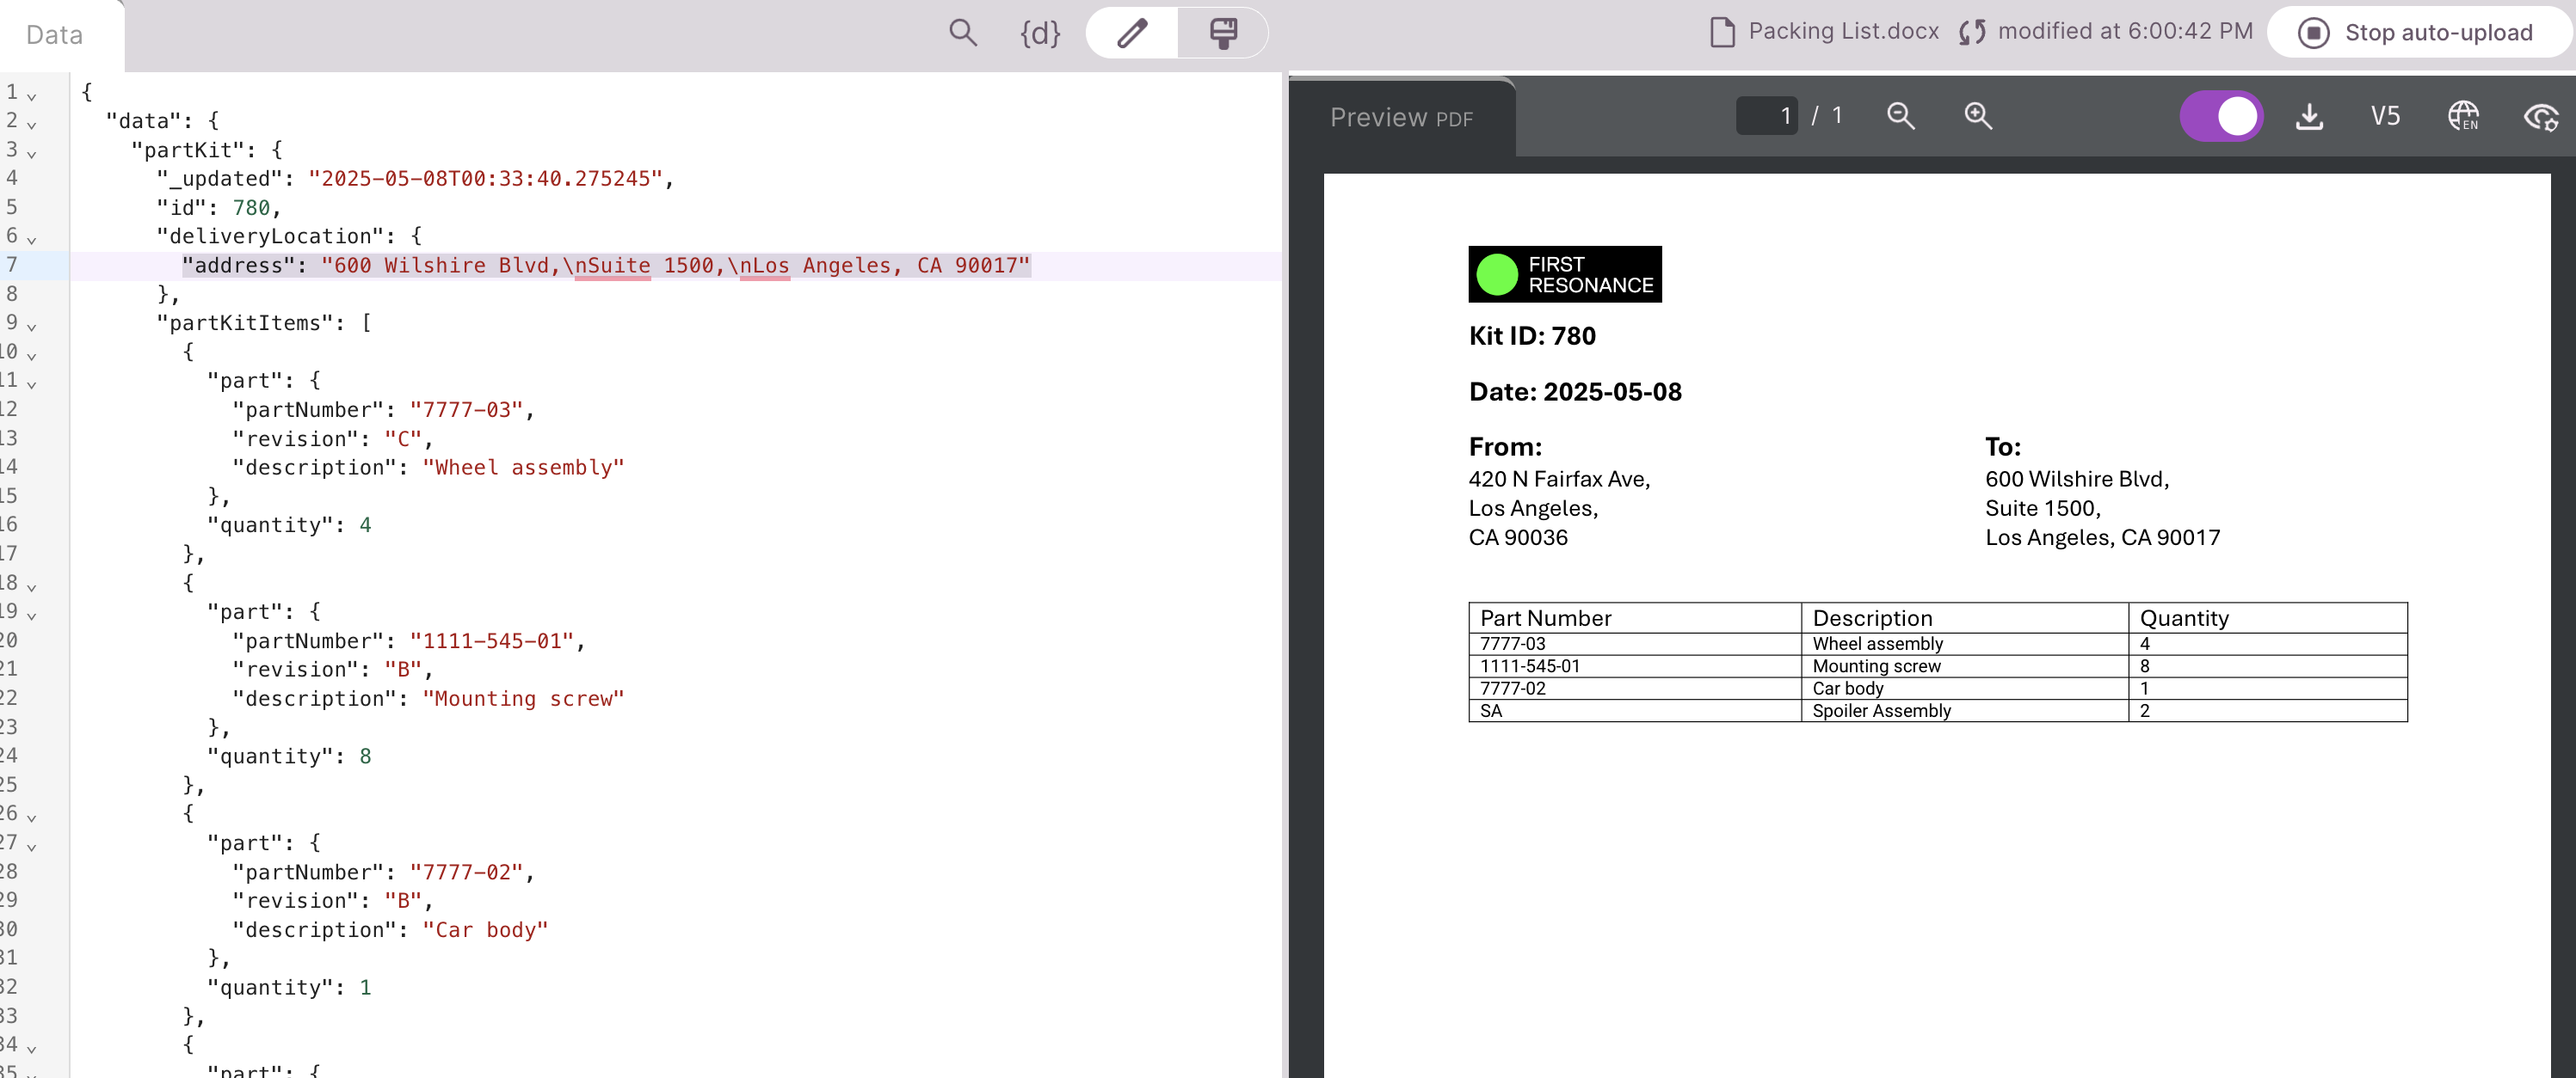The image size is (2576, 1078).
Task: Open the search magnifier in data editor
Action: click(962, 33)
